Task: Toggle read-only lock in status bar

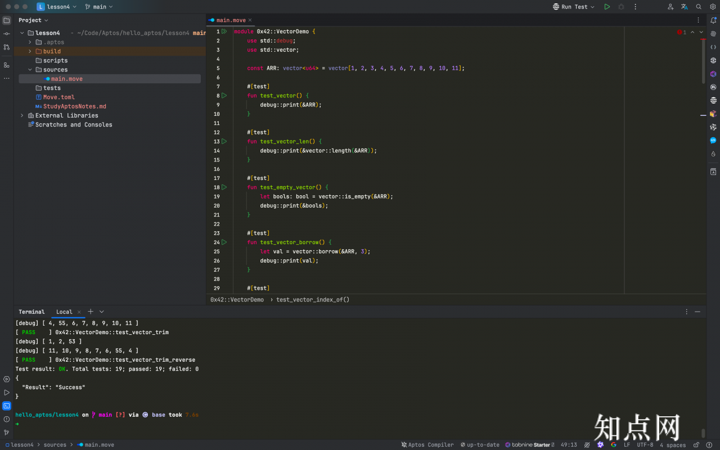Action: pyautogui.click(x=696, y=445)
